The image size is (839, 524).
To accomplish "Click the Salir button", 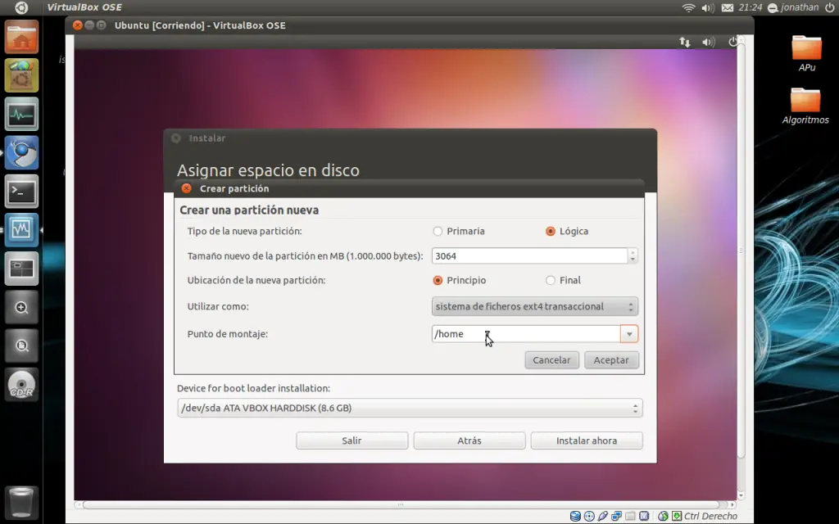I will pyautogui.click(x=351, y=440).
